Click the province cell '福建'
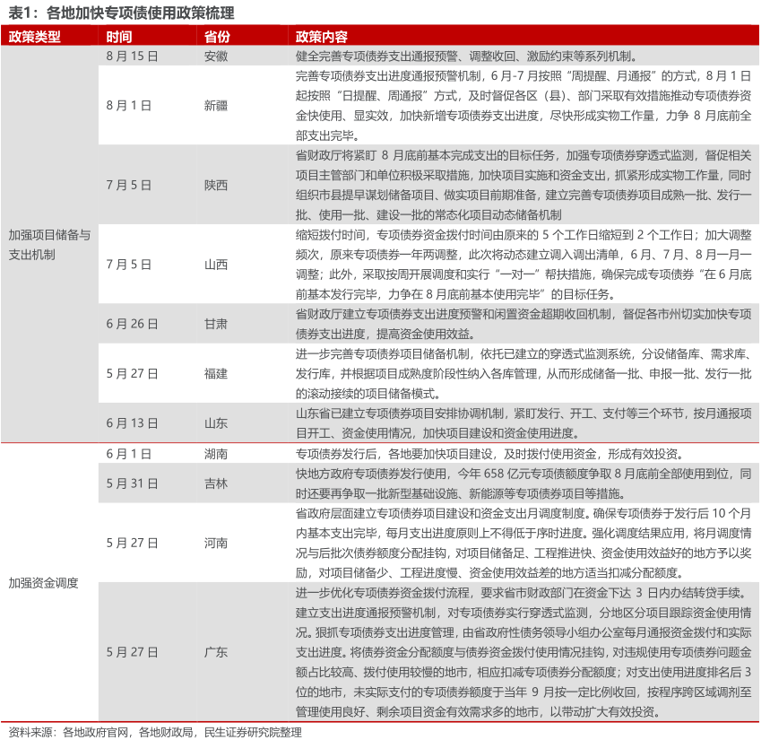770x740 pixels. tap(216, 373)
